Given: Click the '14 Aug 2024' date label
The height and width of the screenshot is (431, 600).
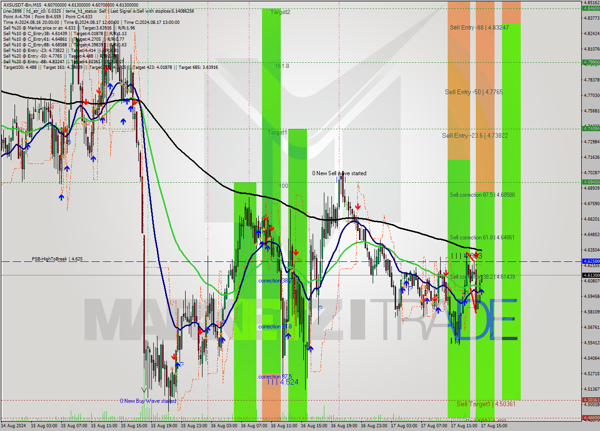Looking at the screenshot, I should point(14,426).
